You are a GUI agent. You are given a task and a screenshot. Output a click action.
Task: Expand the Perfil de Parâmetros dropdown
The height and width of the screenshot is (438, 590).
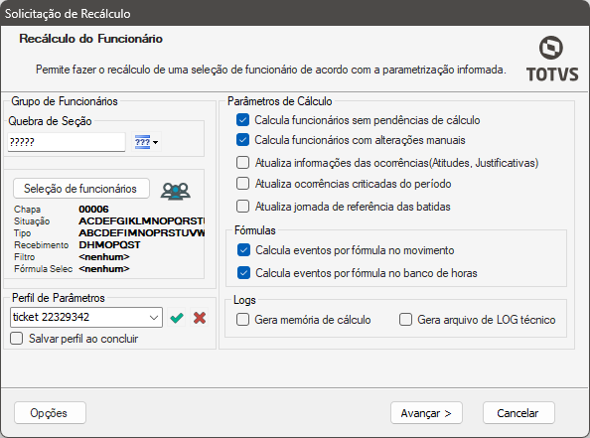pos(154,317)
